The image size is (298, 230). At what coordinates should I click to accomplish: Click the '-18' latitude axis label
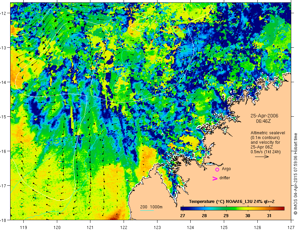click(4, 220)
